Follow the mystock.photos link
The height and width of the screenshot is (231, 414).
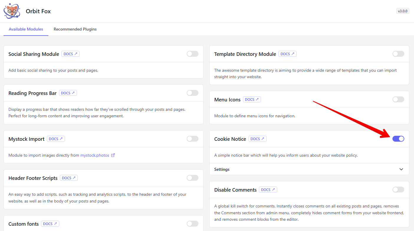(95, 155)
